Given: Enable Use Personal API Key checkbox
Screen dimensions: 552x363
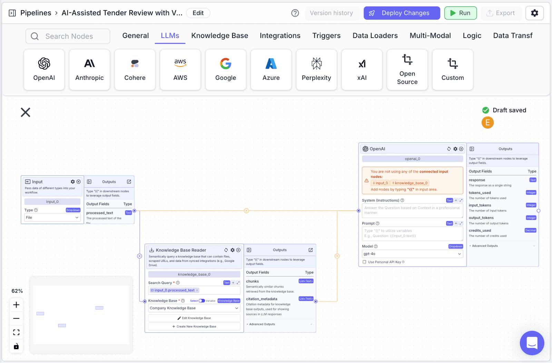Looking at the screenshot, I should tap(364, 262).
